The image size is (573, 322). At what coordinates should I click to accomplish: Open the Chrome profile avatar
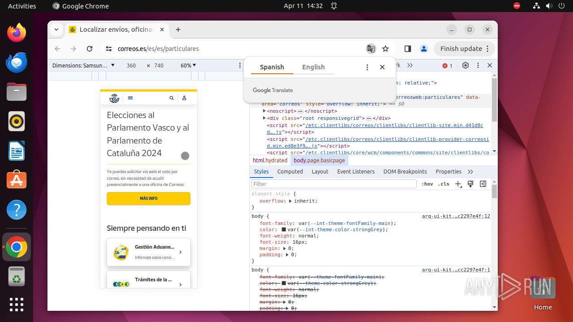pyautogui.click(x=424, y=49)
